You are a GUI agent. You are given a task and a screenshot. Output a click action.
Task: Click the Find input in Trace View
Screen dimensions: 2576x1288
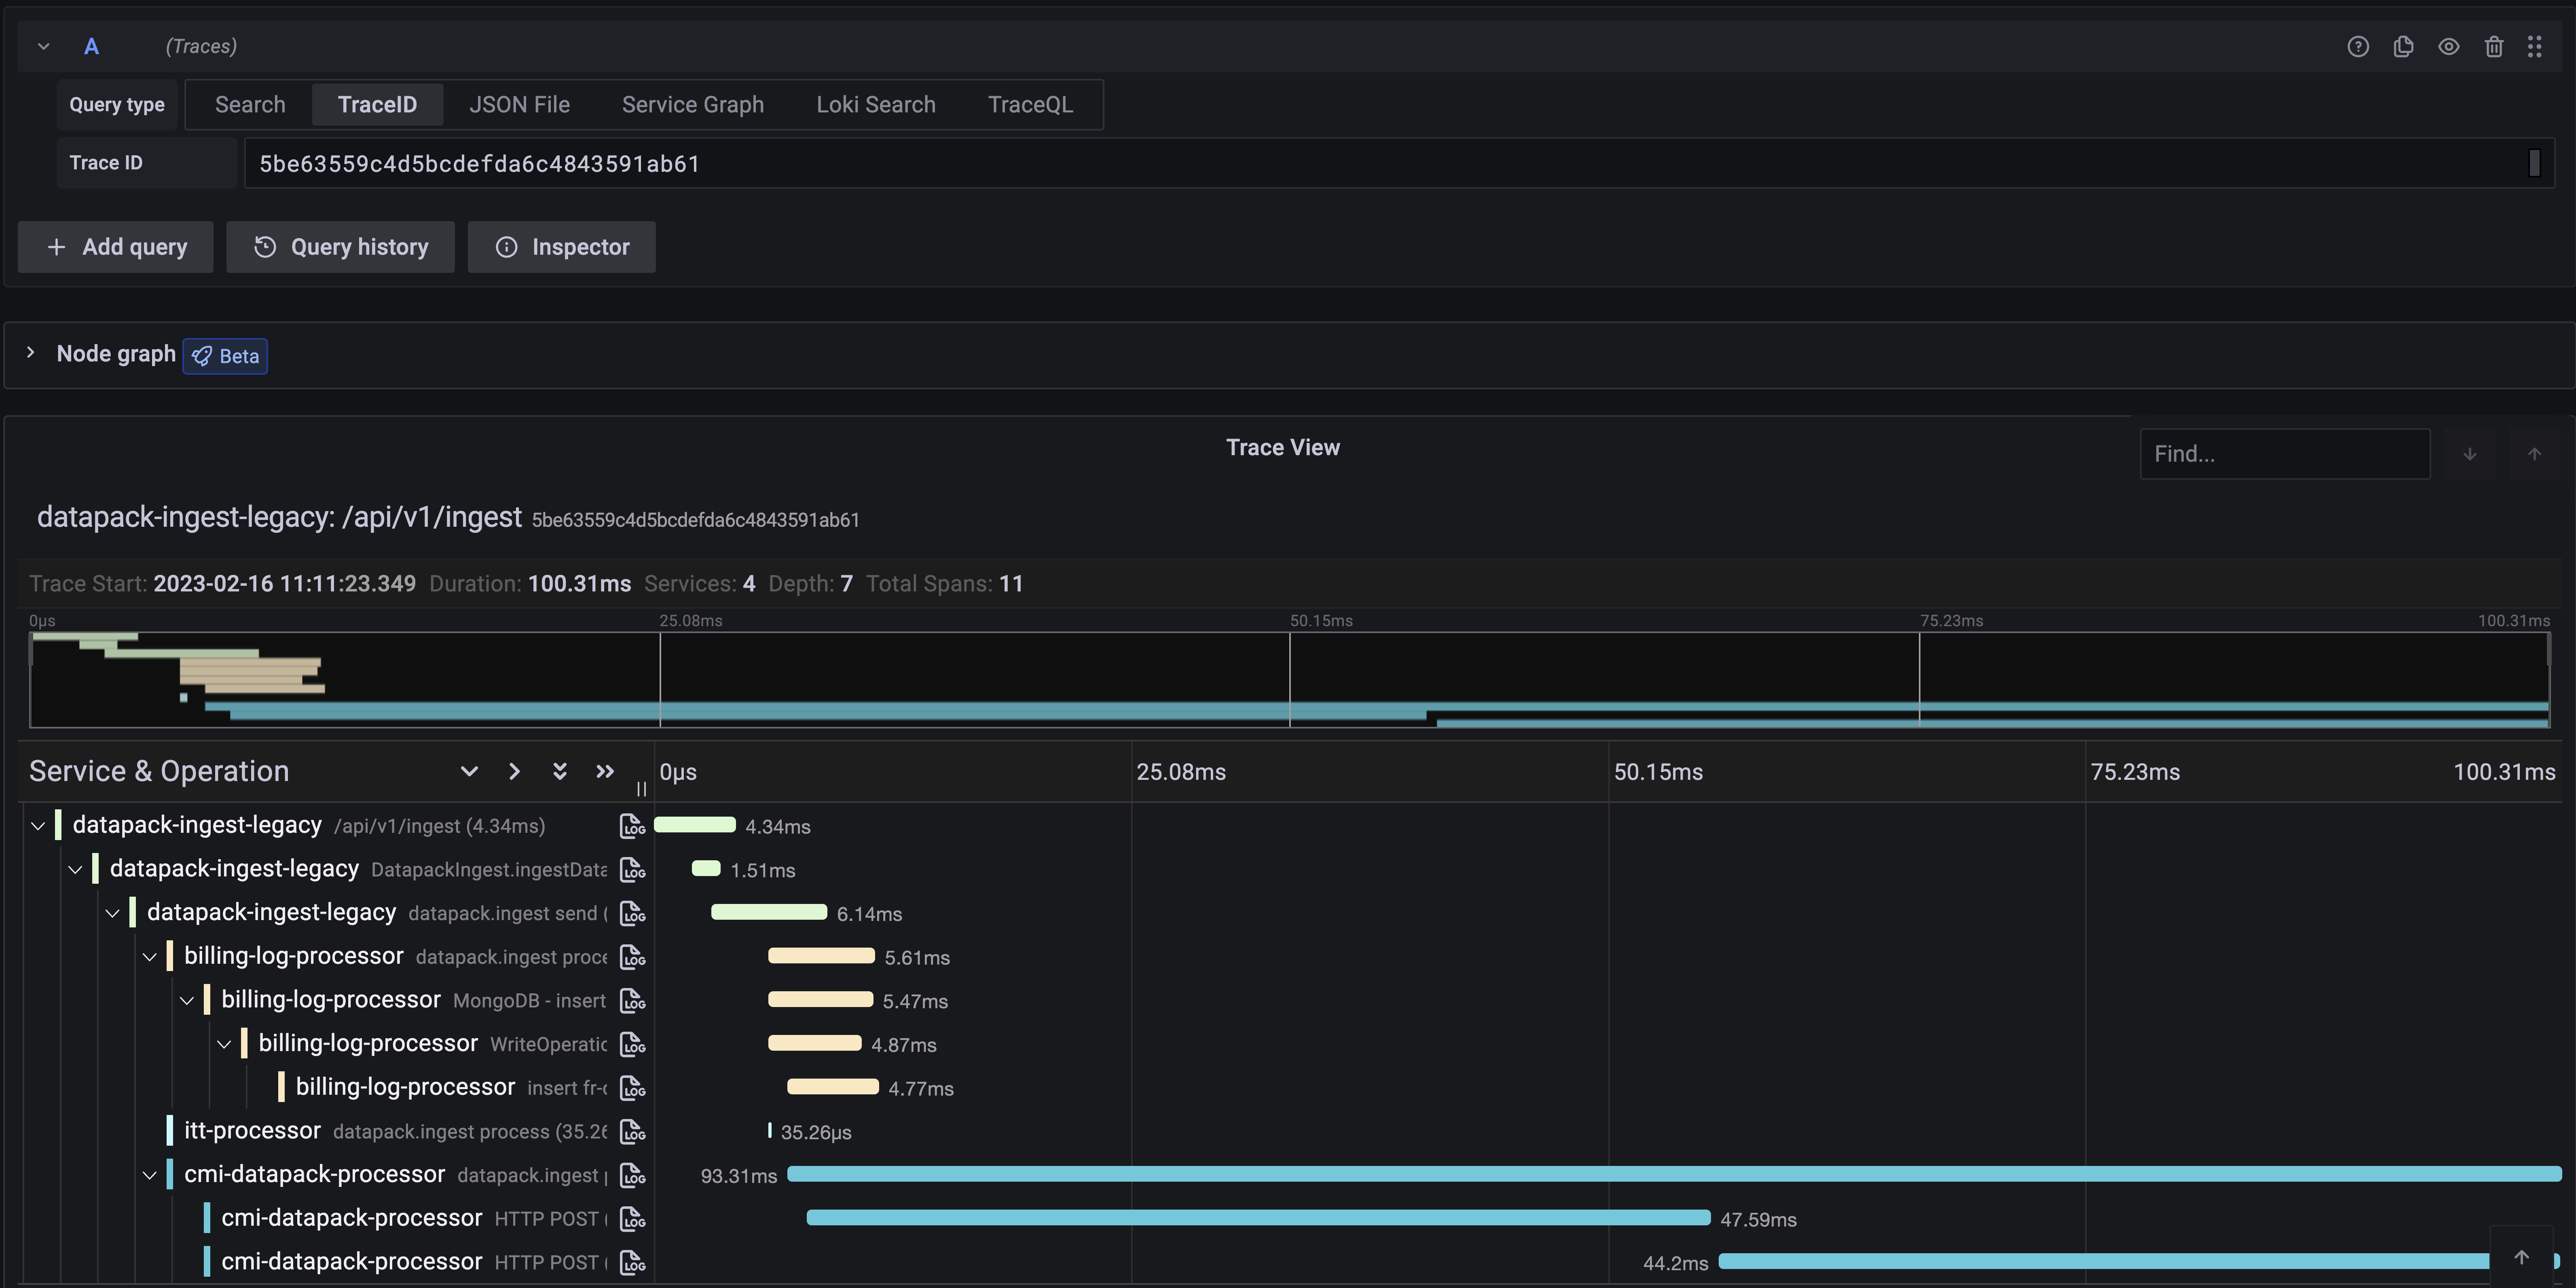click(x=2284, y=454)
